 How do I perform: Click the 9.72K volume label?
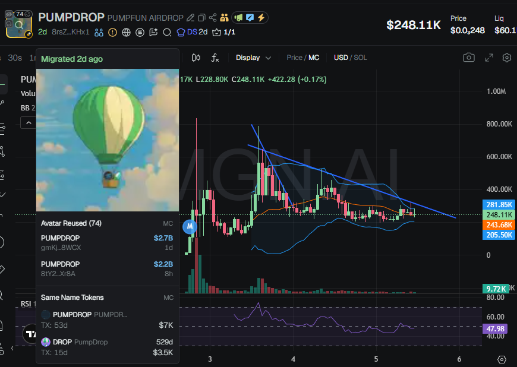pyautogui.click(x=496, y=289)
